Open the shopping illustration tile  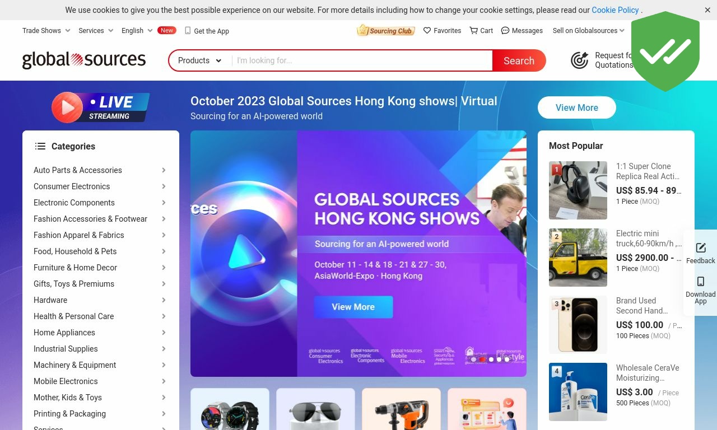tap(487, 409)
